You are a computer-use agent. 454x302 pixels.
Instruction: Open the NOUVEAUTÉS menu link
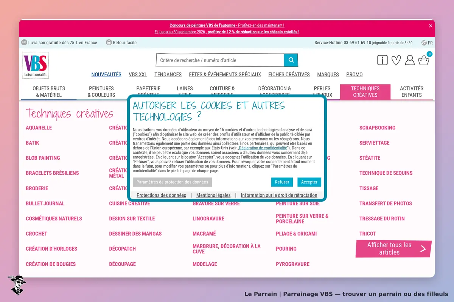(106, 74)
